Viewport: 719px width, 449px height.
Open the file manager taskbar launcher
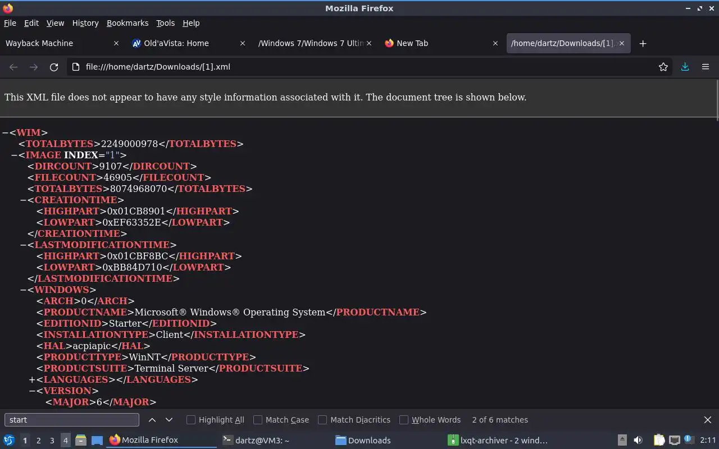tap(80, 441)
